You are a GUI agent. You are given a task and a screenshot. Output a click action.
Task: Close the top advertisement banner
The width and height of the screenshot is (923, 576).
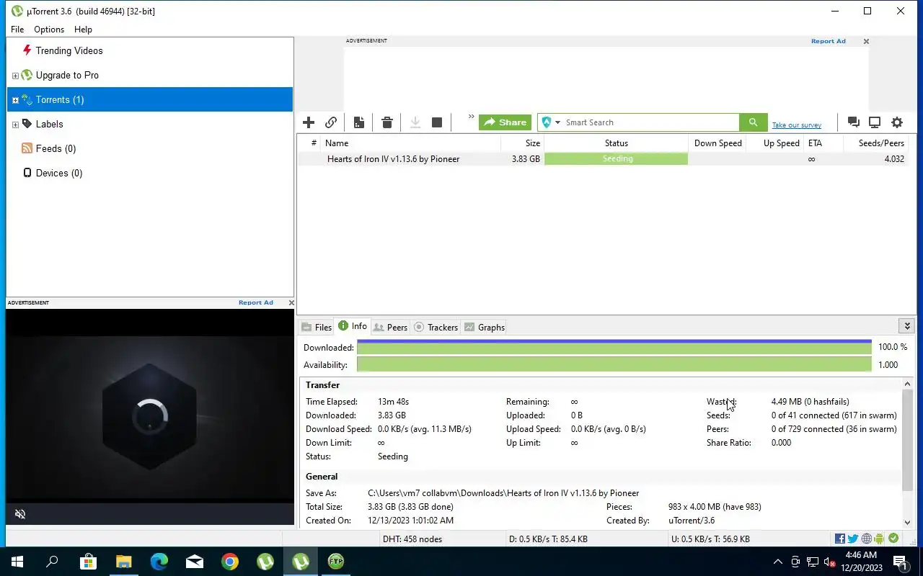[x=866, y=41]
